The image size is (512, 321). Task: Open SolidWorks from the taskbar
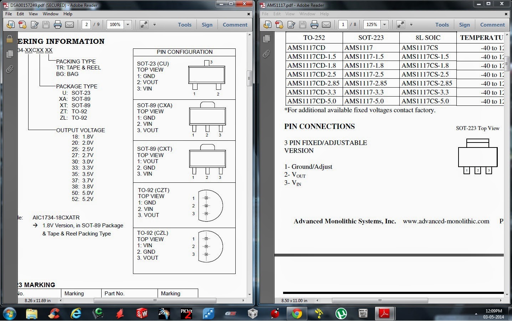click(142, 314)
